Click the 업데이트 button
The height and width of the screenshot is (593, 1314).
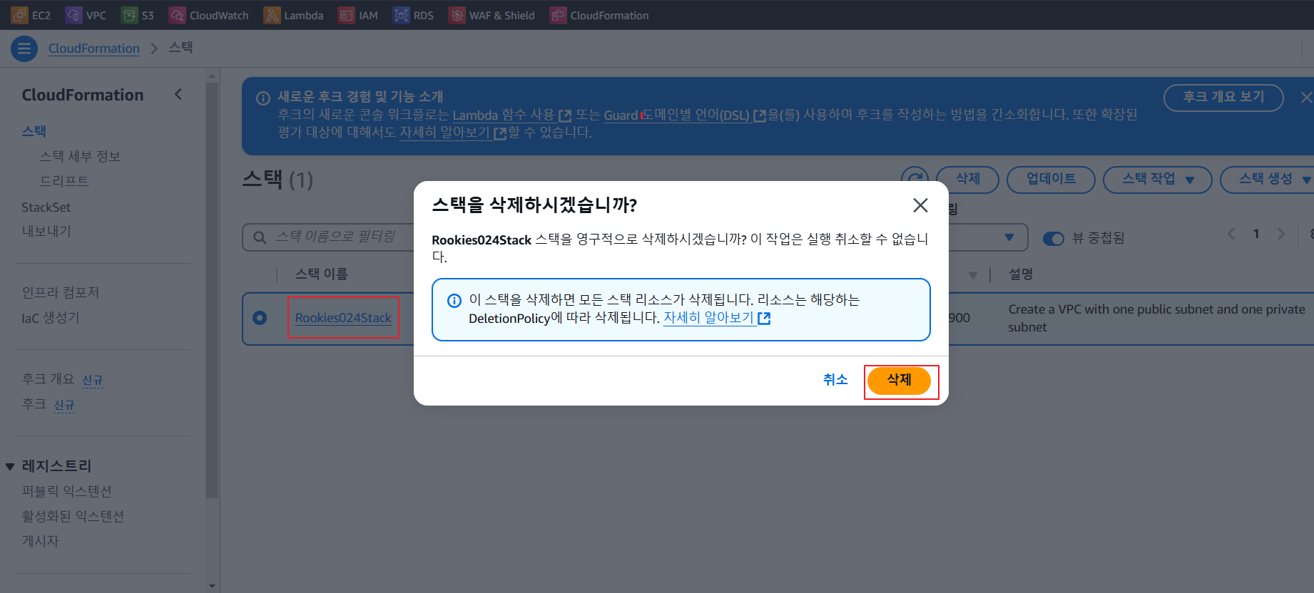point(1051,180)
